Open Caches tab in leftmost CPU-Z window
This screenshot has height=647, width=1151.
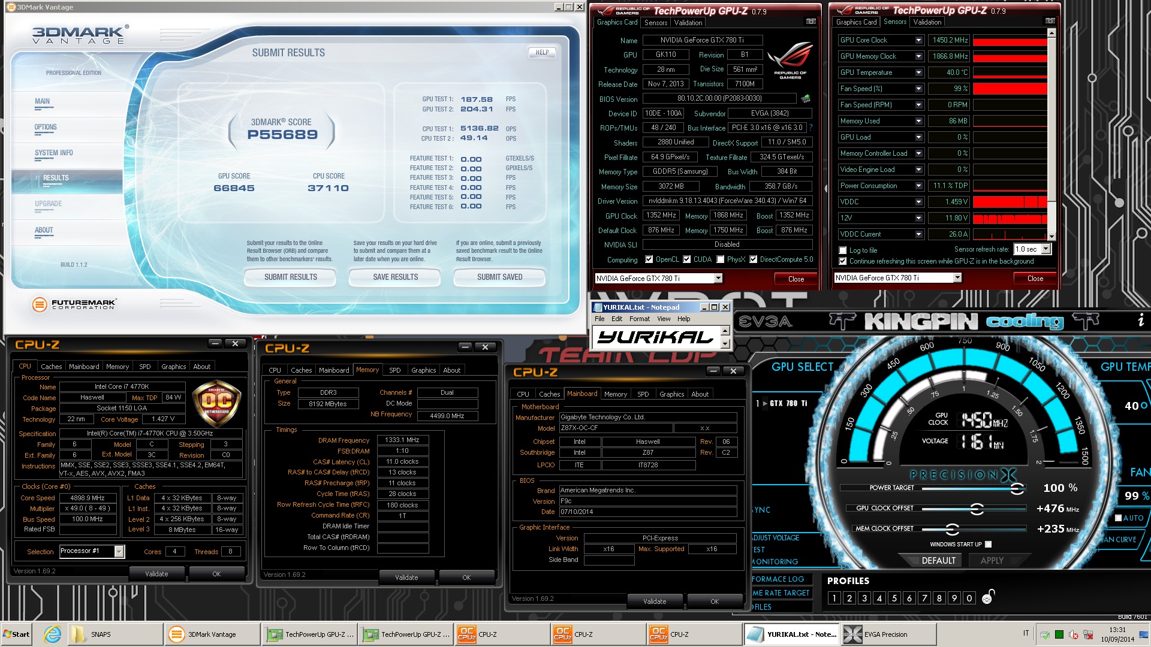click(51, 367)
